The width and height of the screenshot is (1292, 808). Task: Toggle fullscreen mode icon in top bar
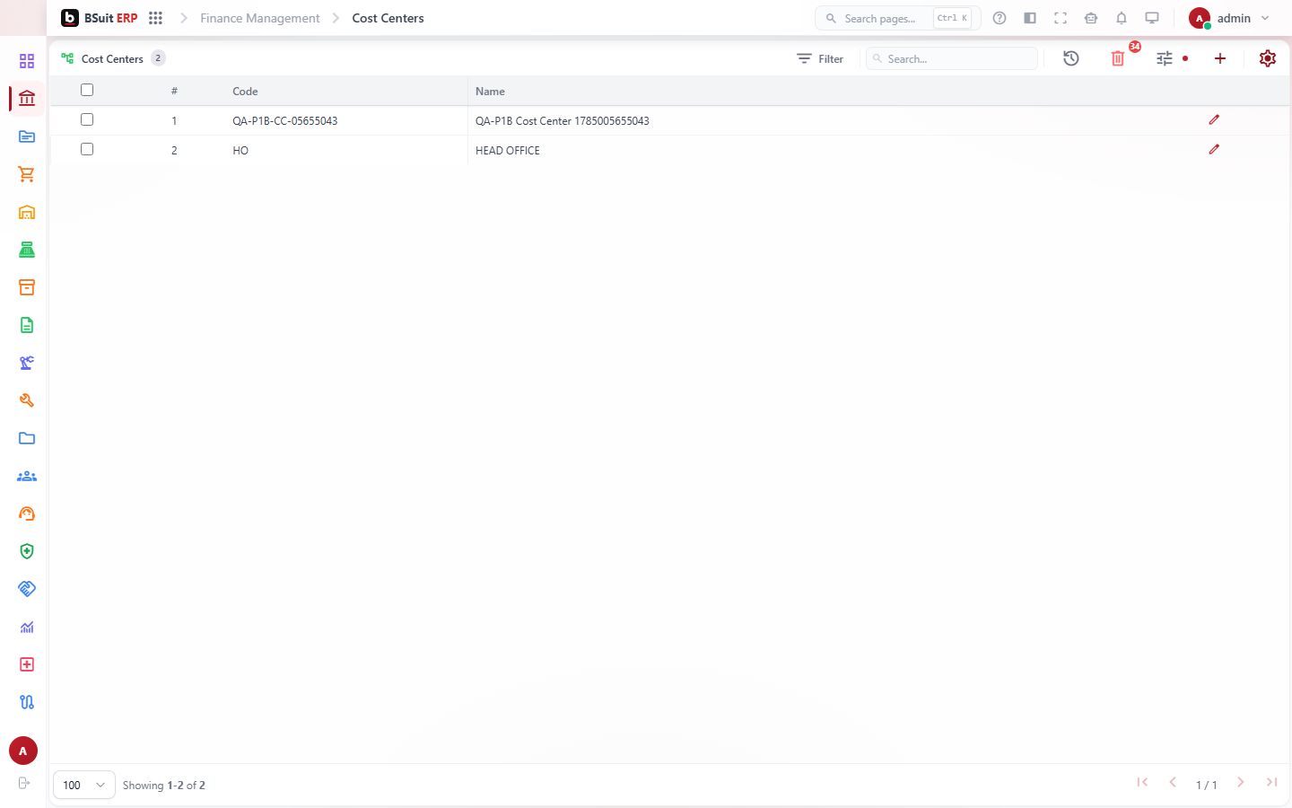(1061, 18)
